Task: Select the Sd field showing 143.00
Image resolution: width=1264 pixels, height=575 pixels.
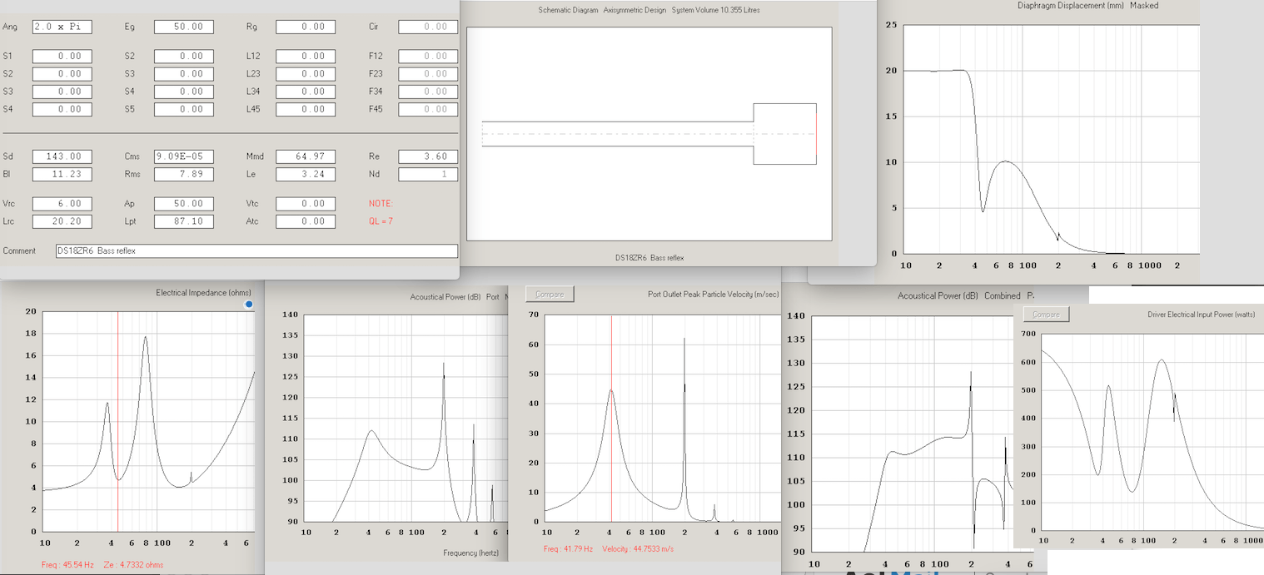Action: (x=62, y=156)
